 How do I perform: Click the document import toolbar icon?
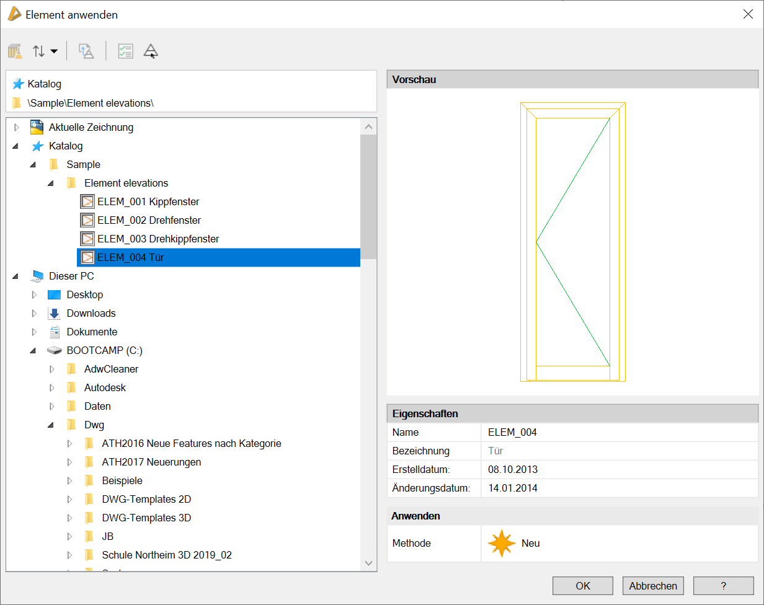point(86,51)
